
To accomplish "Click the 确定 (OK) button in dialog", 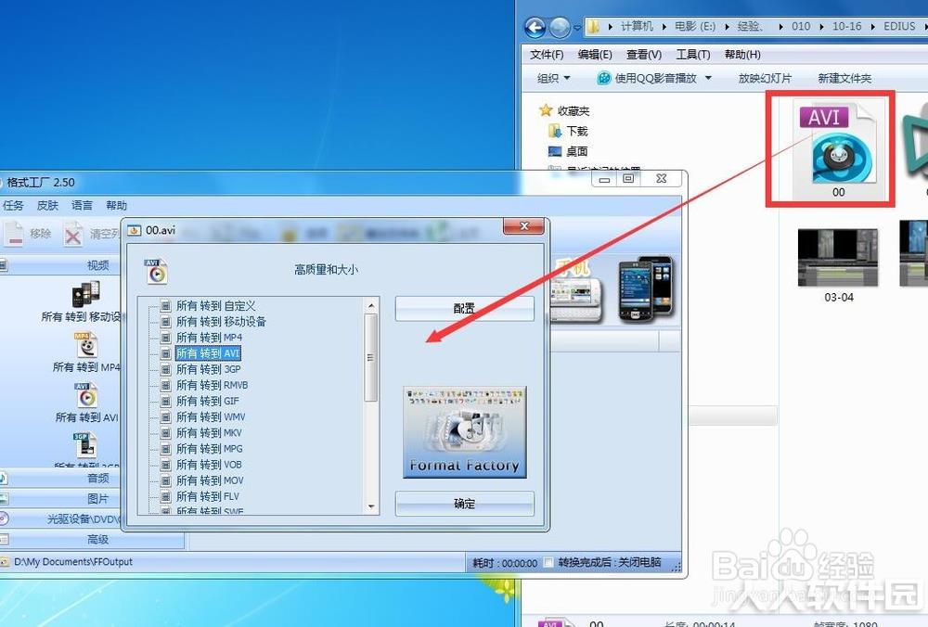I will coord(465,504).
